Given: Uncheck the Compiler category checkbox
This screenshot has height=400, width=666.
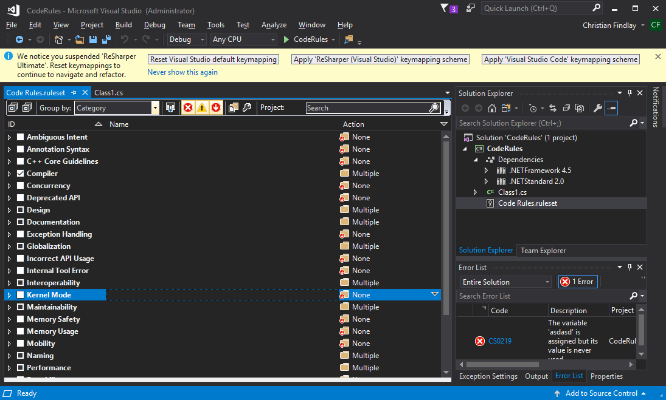Looking at the screenshot, I should tap(21, 174).
